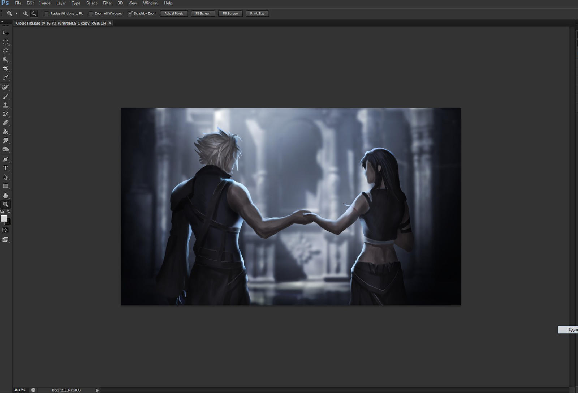Open the Filter menu
The width and height of the screenshot is (578, 393).
107,3
